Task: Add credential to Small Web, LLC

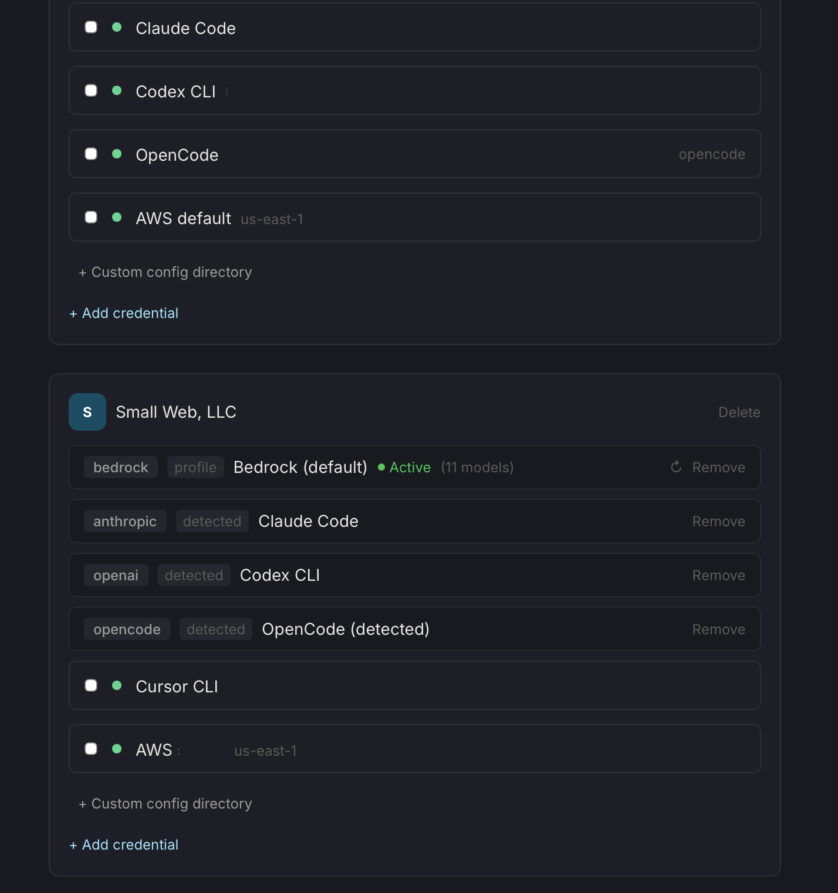Action: [x=124, y=845]
